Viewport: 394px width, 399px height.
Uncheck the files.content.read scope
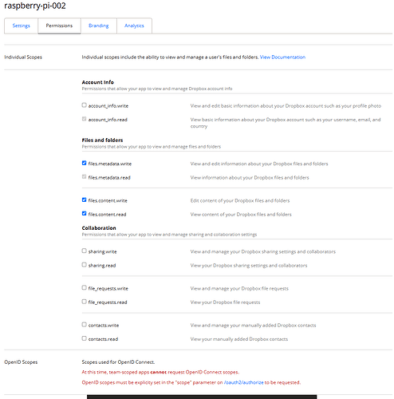[84, 214]
